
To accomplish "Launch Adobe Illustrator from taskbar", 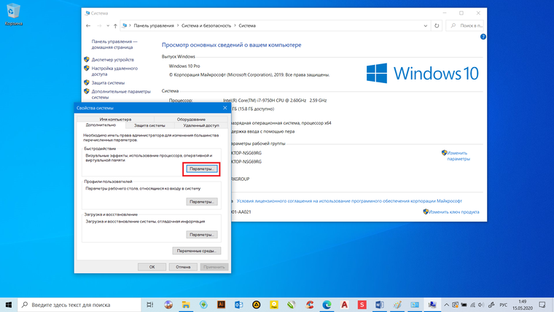I will 221,305.
